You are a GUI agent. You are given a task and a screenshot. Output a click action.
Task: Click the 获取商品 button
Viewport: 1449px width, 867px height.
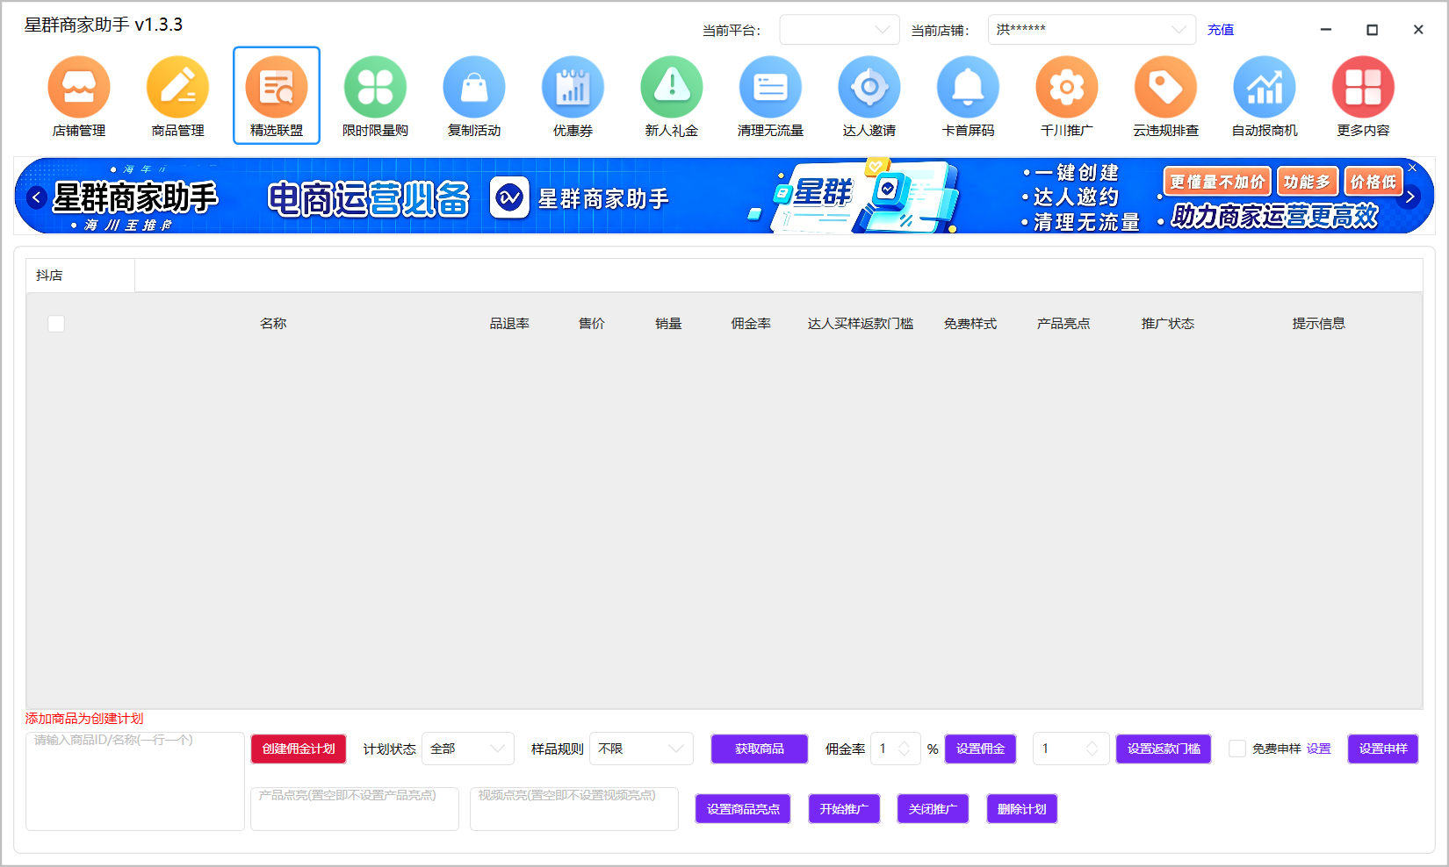[x=760, y=749]
